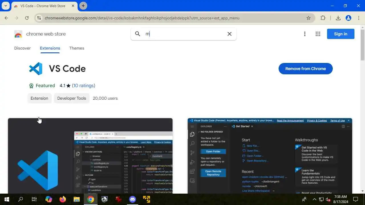Viewport: 365px width, 205px height.
Task: Open the notification center icon
Action: pyautogui.click(x=356, y=199)
